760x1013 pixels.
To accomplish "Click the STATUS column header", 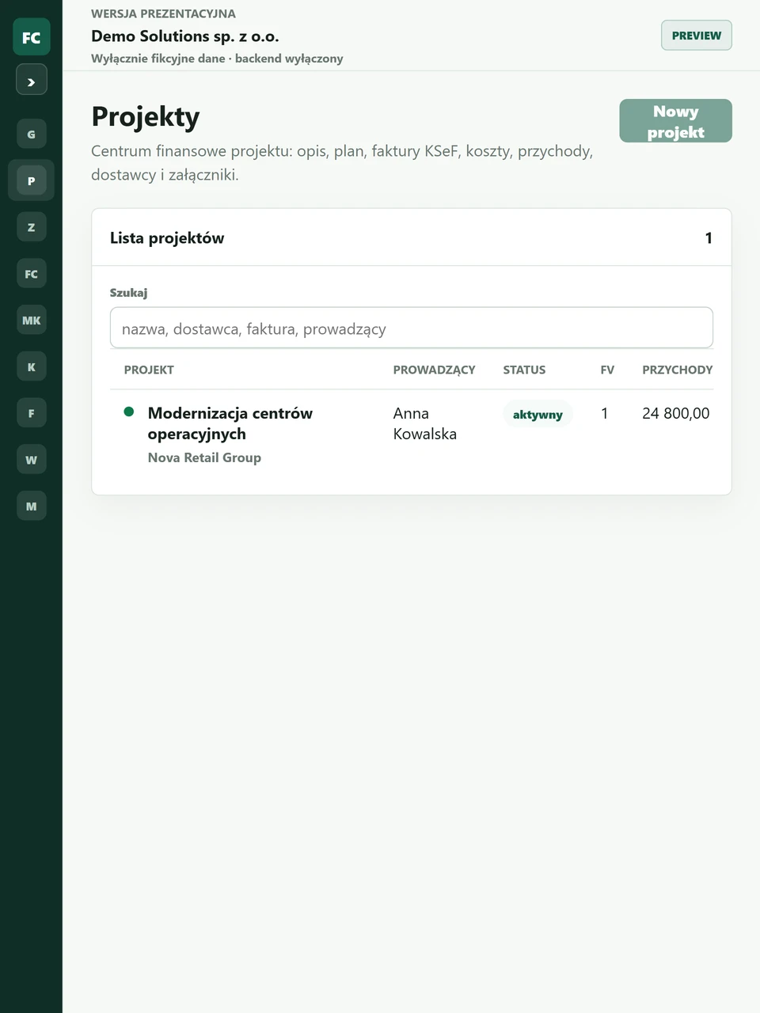I will click(x=524, y=370).
